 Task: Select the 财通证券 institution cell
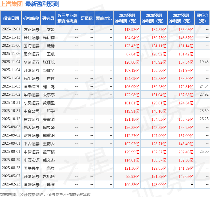coord(32,136)
